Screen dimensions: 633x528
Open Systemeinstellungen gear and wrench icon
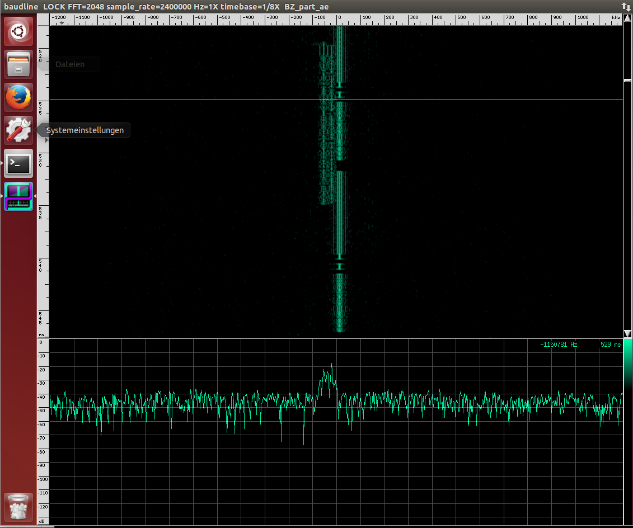(x=18, y=130)
